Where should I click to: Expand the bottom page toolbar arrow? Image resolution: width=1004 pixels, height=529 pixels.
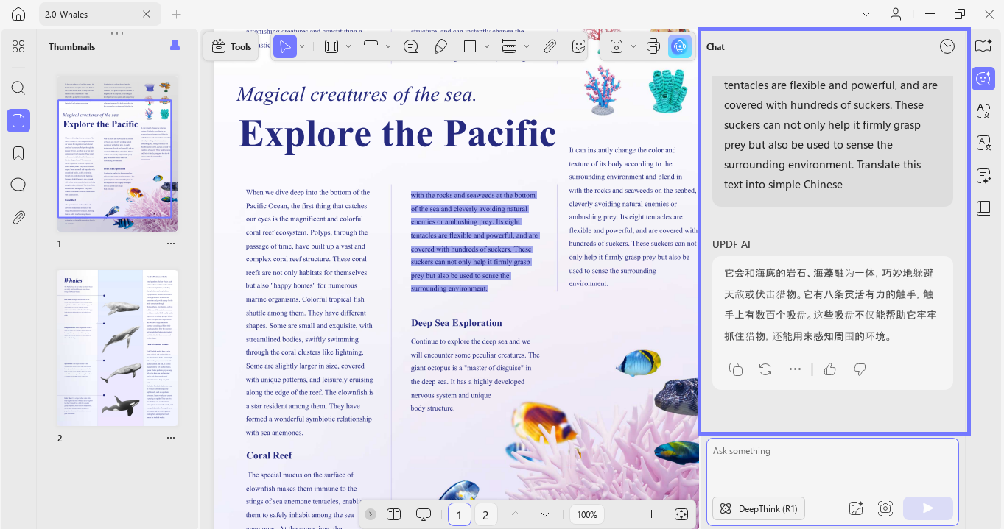pyautogui.click(x=371, y=514)
